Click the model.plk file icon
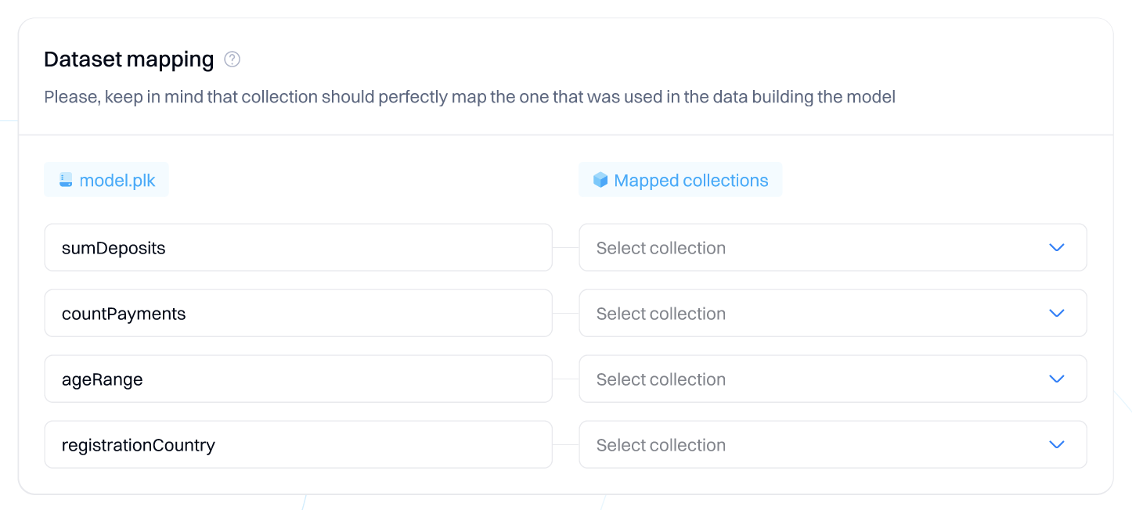Screen dimensions: 1132x510 click(x=66, y=181)
